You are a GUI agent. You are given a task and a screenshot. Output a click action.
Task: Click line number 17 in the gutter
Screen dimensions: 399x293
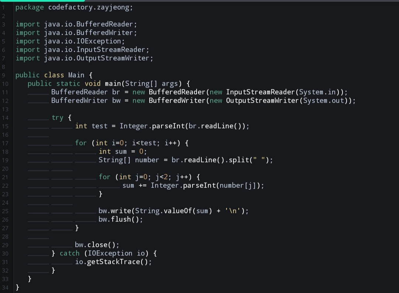(x=5, y=143)
